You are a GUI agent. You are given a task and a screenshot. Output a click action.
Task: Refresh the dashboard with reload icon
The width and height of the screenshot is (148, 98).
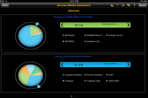point(117,5)
